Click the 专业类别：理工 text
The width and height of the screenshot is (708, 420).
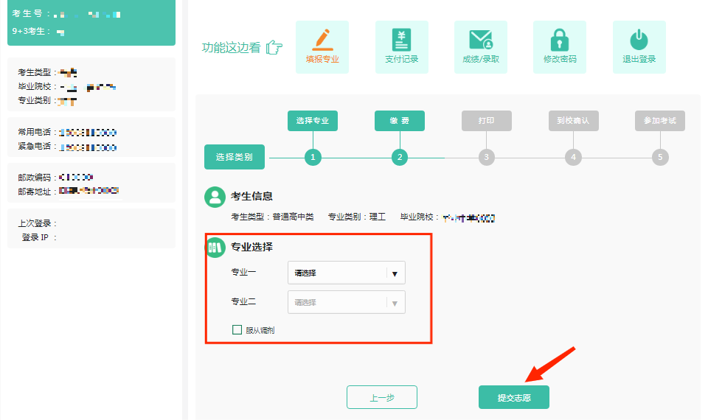click(357, 217)
